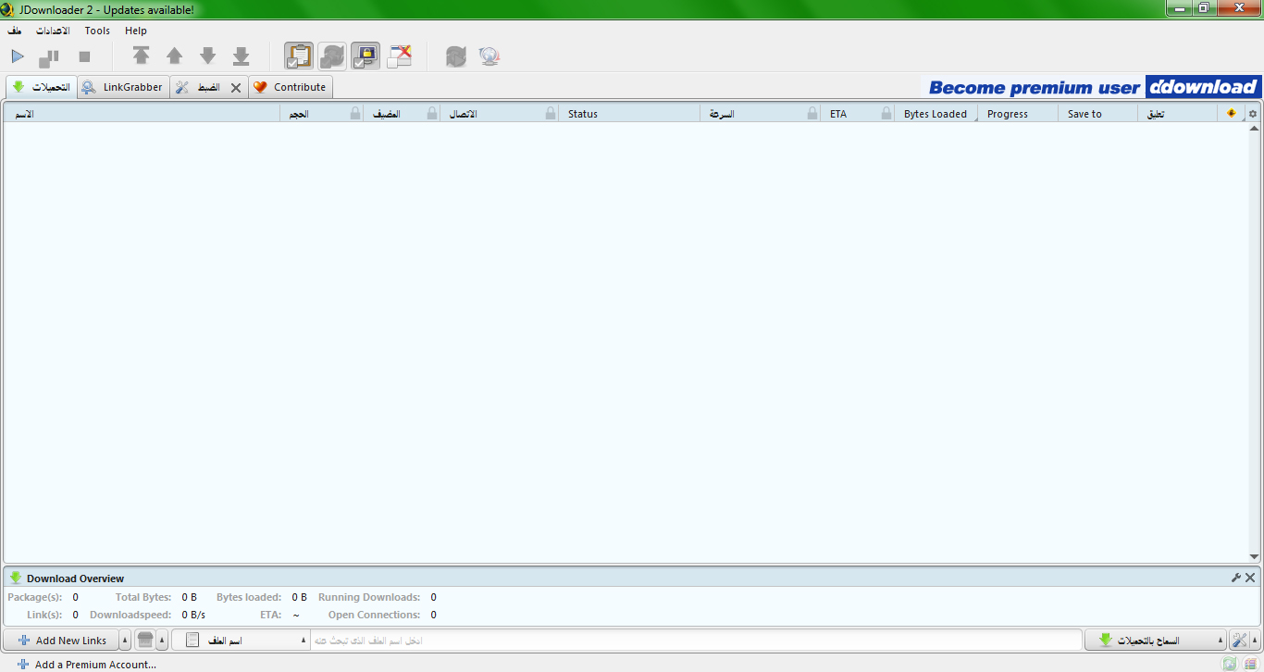Click the Add New Links button
This screenshot has height=672, width=1264.
pos(61,641)
